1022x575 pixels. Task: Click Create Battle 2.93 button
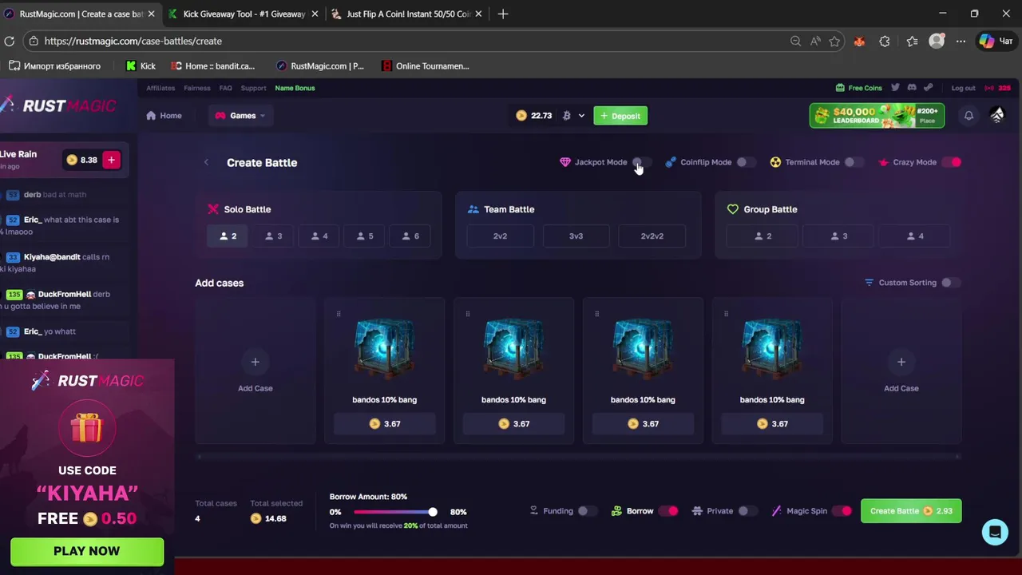[x=911, y=511]
